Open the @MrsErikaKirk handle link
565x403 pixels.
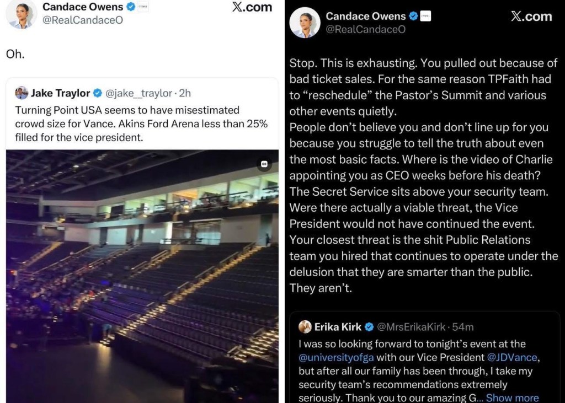click(410, 327)
